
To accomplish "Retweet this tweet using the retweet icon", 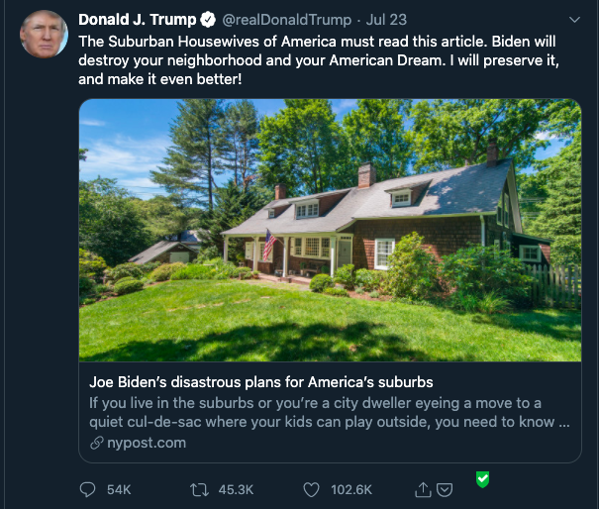I will point(200,489).
